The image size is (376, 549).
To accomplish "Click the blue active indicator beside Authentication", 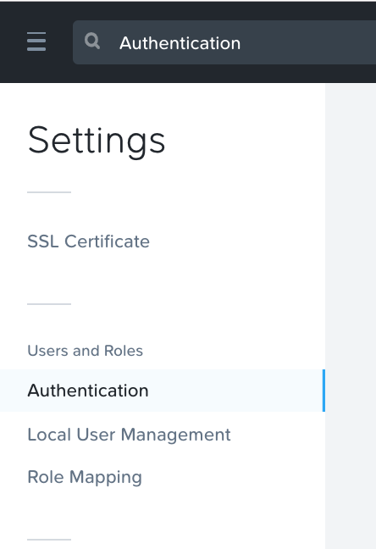I will point(323,391).
